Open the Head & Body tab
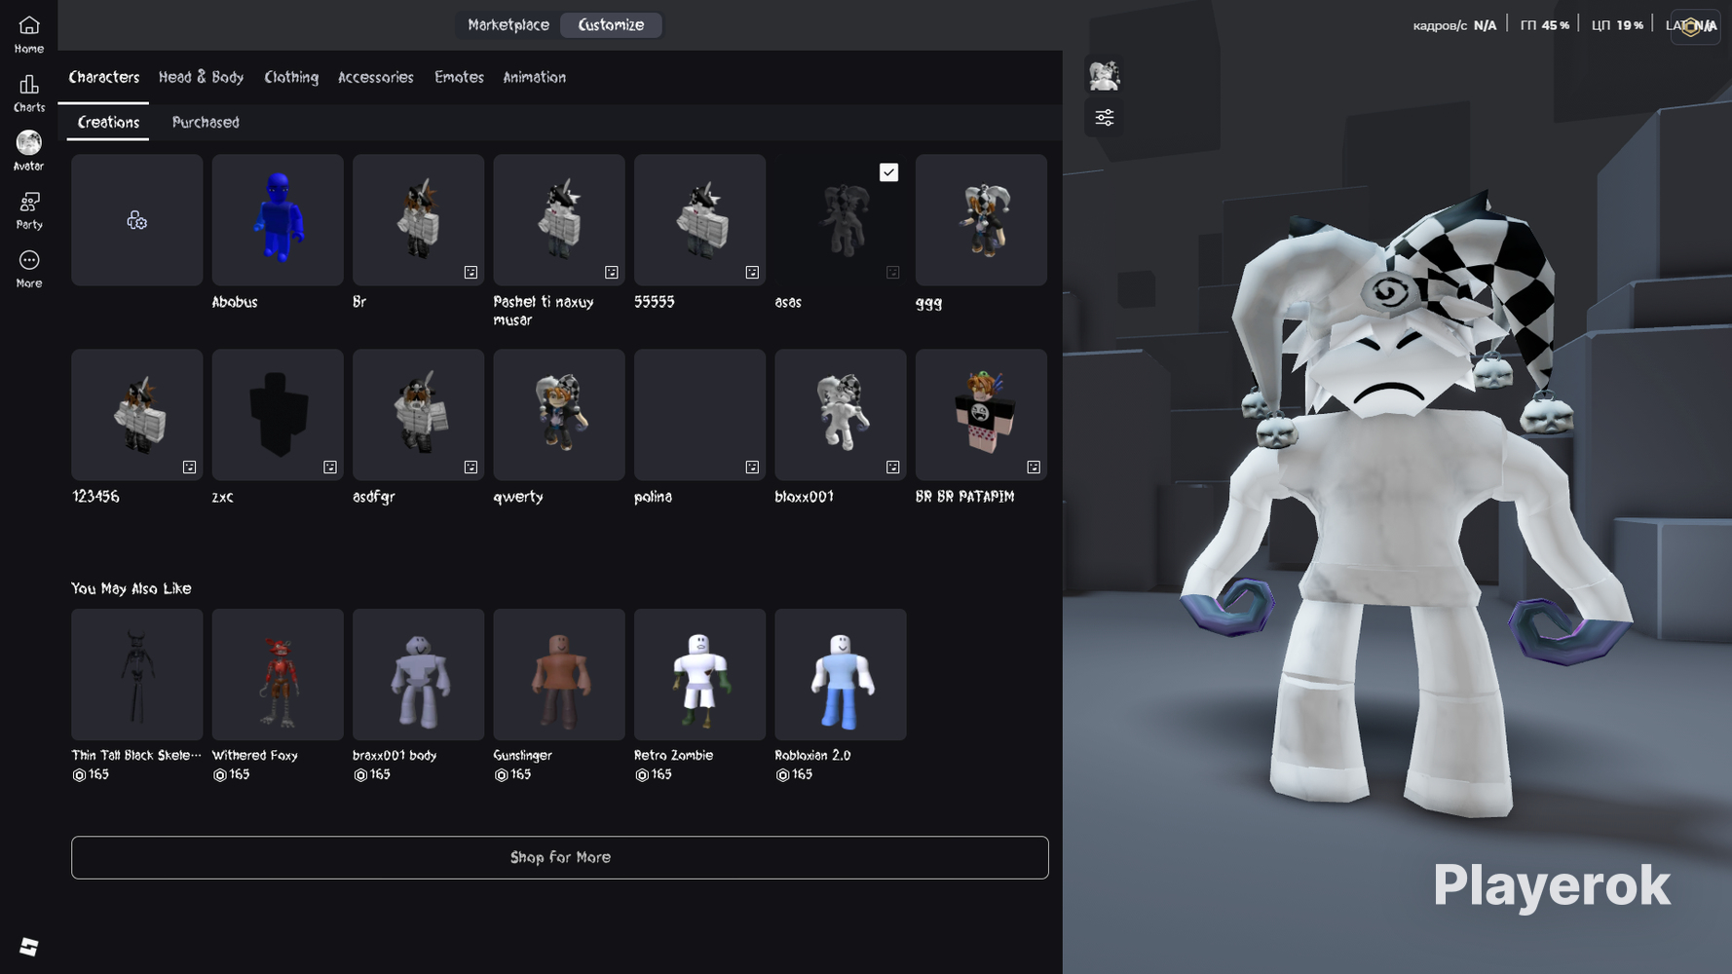The image size is (1732, 974). [x=201, y=77]
